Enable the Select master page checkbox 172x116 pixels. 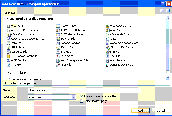point(82,101)
